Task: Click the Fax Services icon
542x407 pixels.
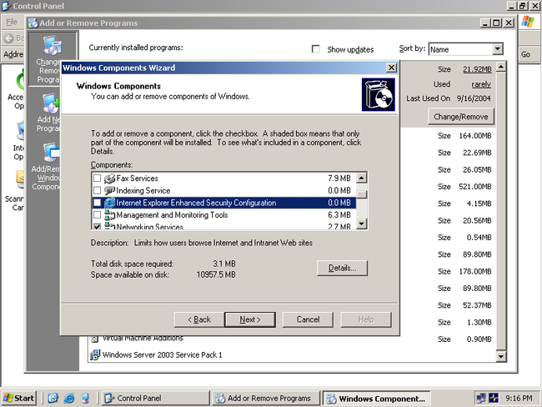Action: [x=109, y=178]
